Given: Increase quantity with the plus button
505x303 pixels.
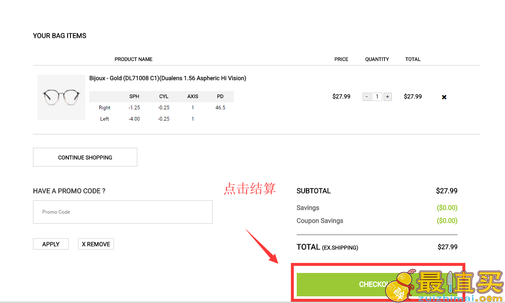Looking at the screenshot, I should pyautogui.click(x=387, y=97).
